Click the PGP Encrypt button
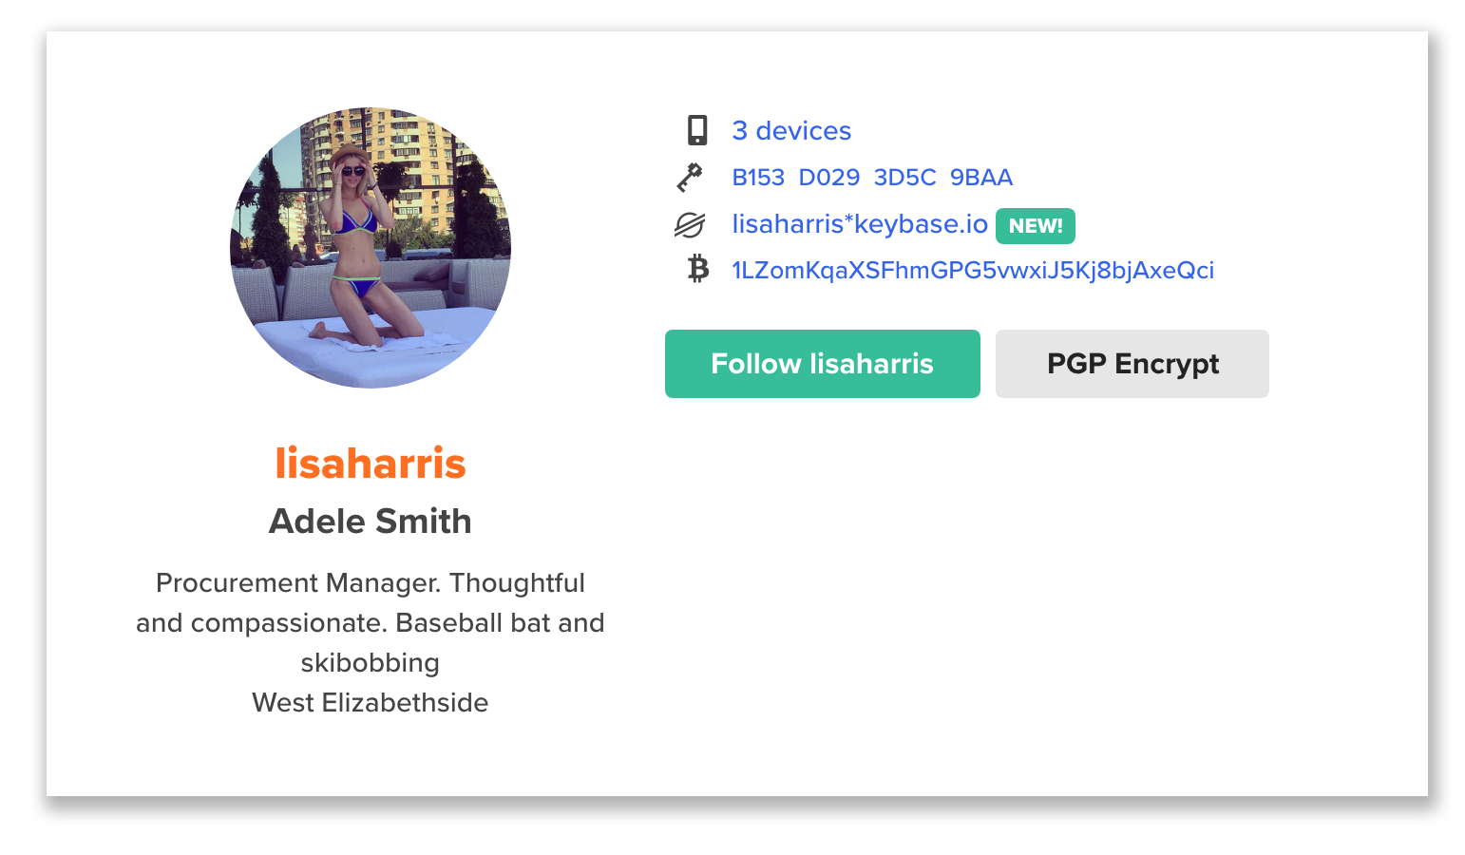1465x855 pixels. pos(1132,364)
